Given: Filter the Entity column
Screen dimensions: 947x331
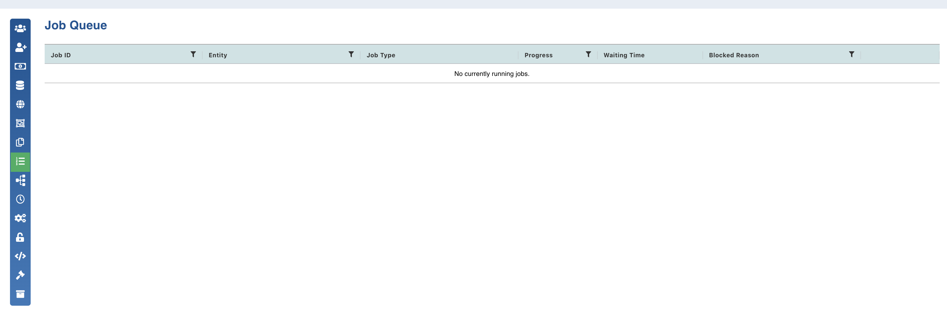Looking at the screenshot, I should (351, 54).
